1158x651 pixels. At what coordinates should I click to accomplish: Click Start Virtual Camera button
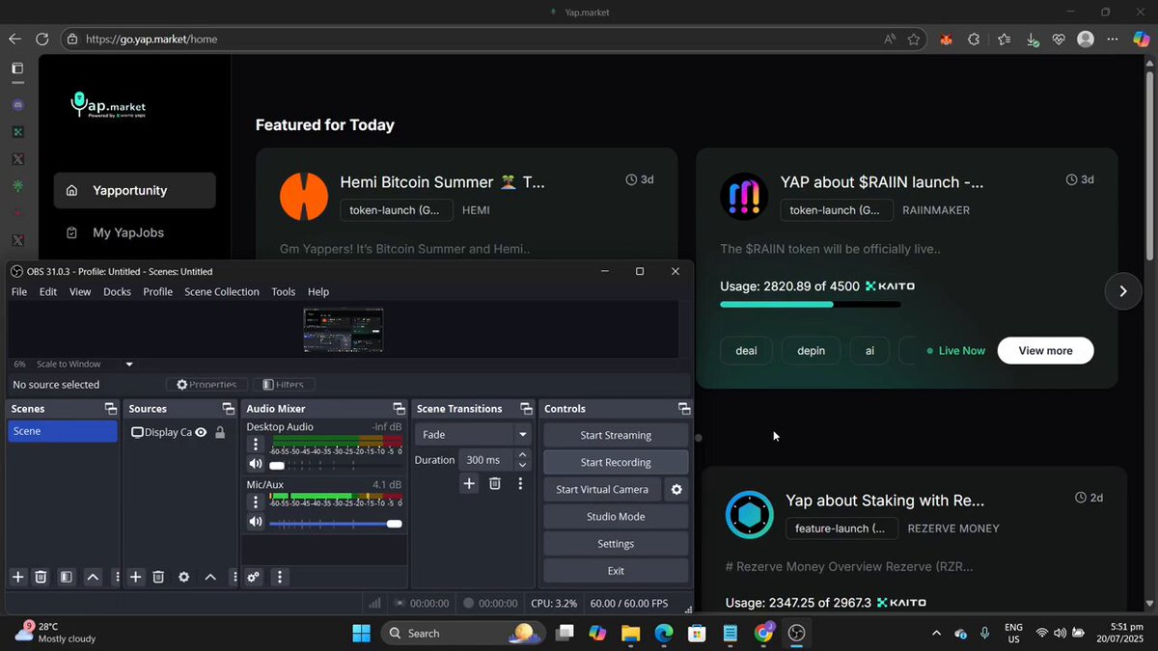(x=602, y=489)
